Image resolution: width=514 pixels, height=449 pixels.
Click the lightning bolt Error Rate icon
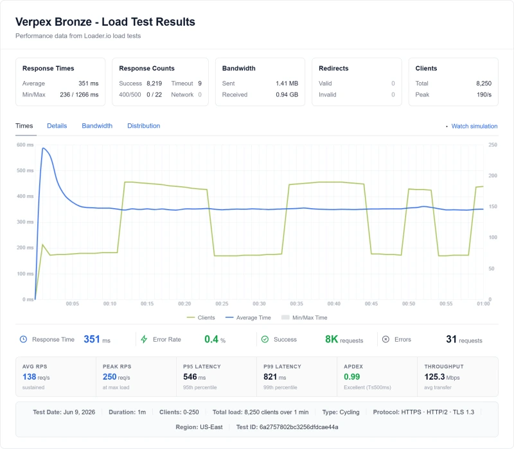click(x=144, y=339)
